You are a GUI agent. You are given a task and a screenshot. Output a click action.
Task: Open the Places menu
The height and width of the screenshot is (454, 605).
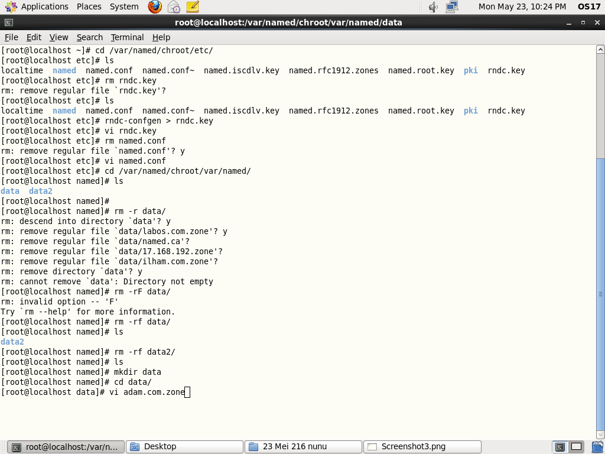(x=89, y=7)
